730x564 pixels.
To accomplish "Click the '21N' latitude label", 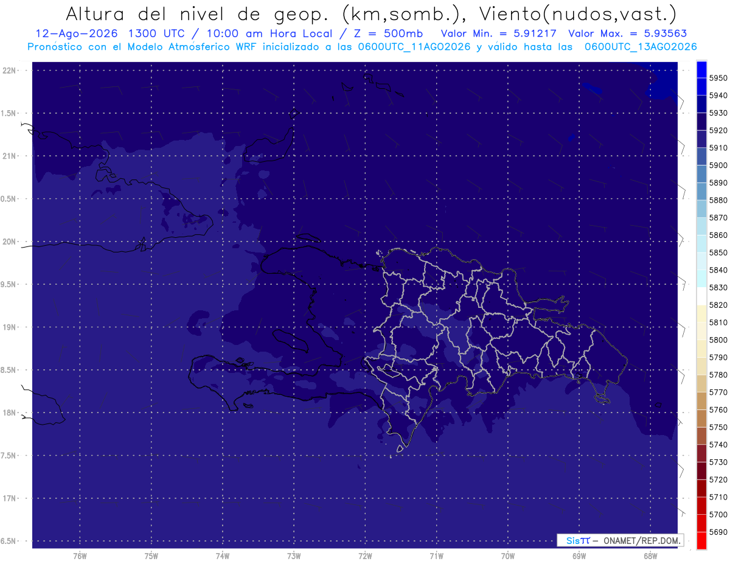I will (9, 156).
